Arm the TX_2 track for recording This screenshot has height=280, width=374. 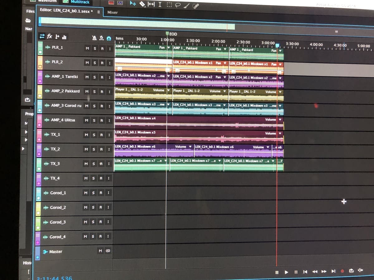tap(101, 150)
